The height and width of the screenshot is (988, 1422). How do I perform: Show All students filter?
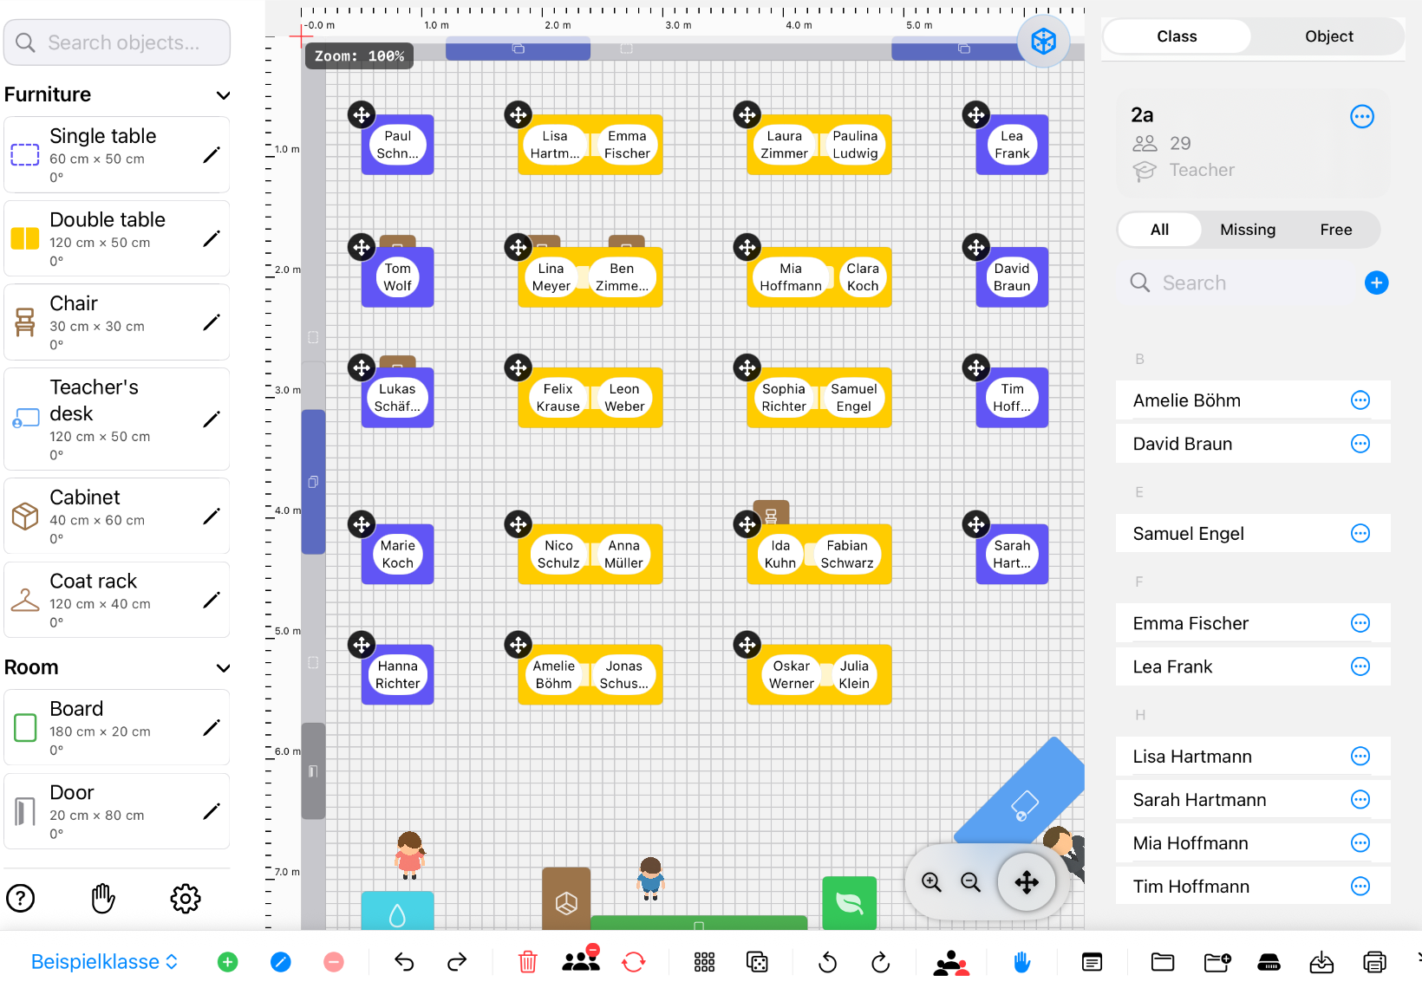[x=1159, y=230]
